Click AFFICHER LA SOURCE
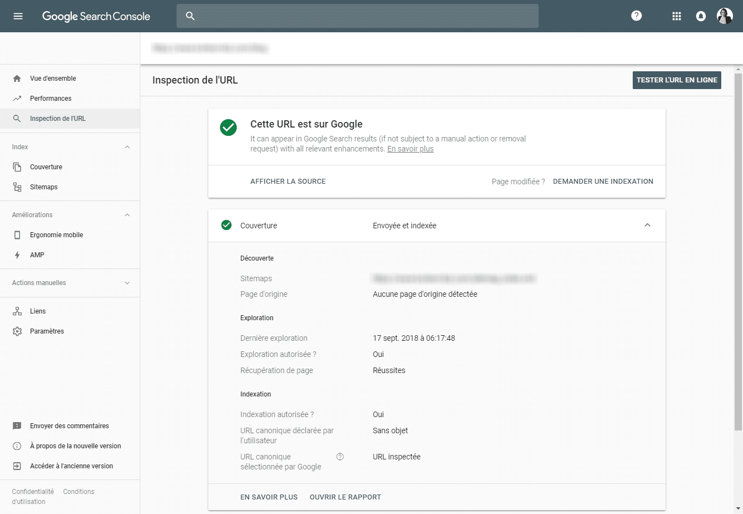743x514 pixels. pyautogui.click(x=288, y=182)
